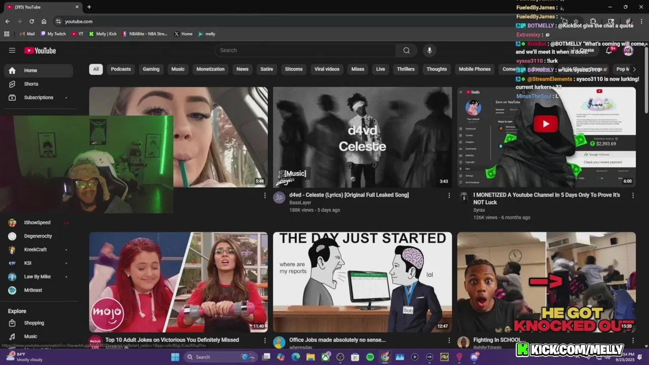Click the browser home icon
Screen dimensions: 649x365
point(44,21)
